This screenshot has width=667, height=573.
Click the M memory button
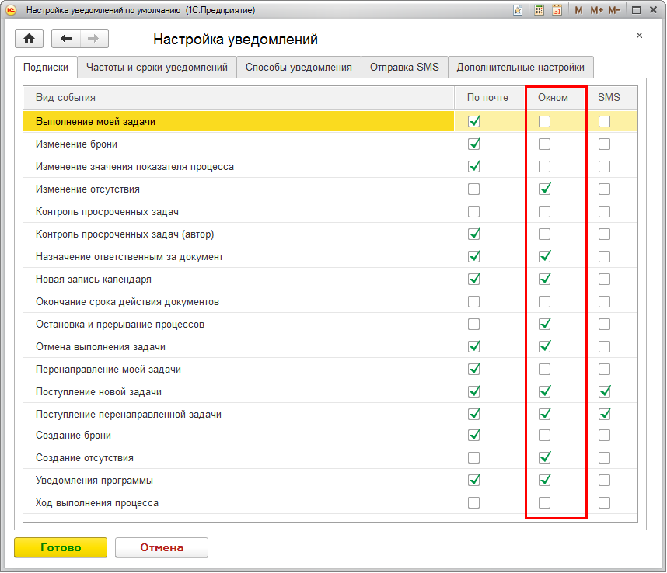(x=578, y=10)
